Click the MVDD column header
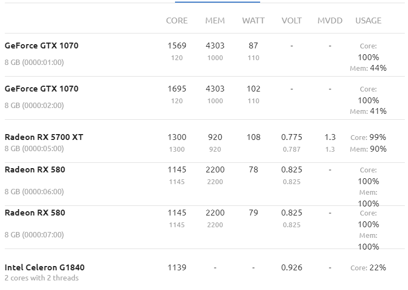The width and height of the screenshot is (408, 290). click(x=330, y=21)
